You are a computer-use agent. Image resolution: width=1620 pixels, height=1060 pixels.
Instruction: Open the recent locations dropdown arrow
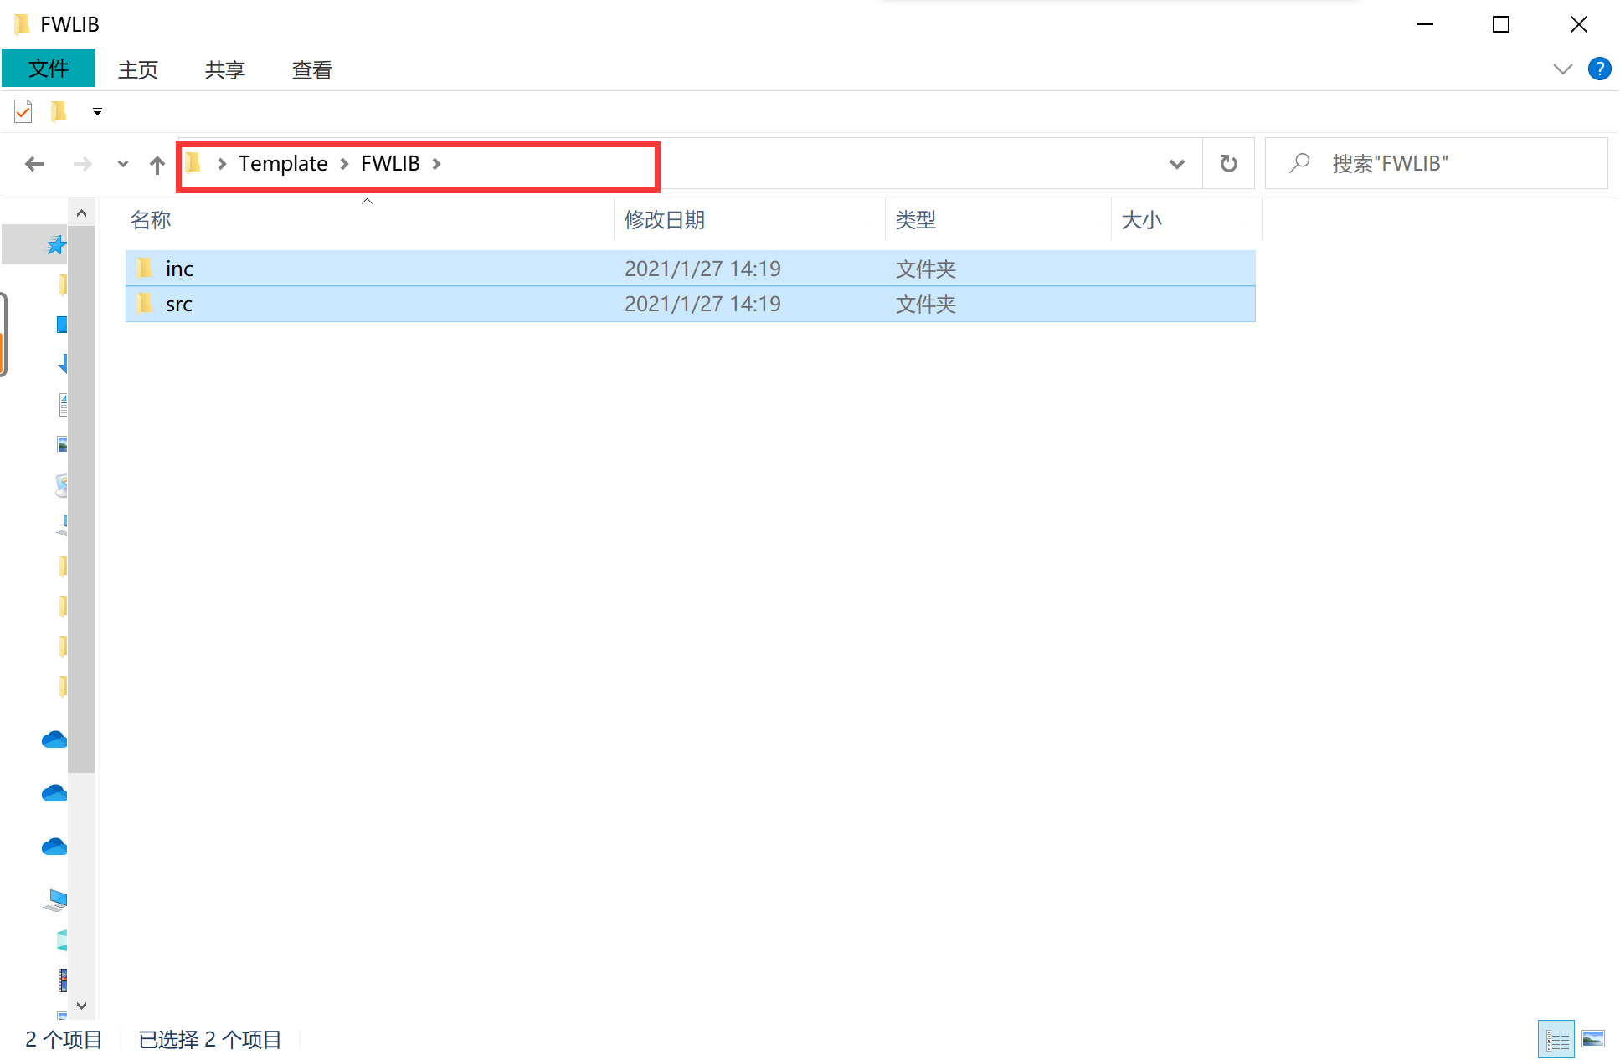point(123,164)
